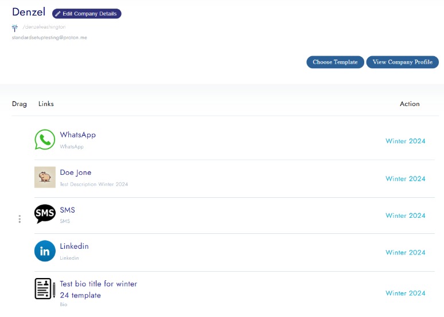Select Winter 2024 link in SMS row
The width and height of the screenshot is (444, 317).
pyautogui.click(x=405, y=216)
